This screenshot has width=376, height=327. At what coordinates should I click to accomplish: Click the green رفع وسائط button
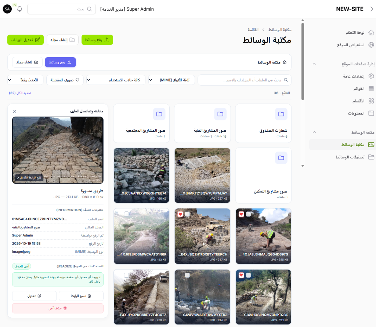coord(97,40)
